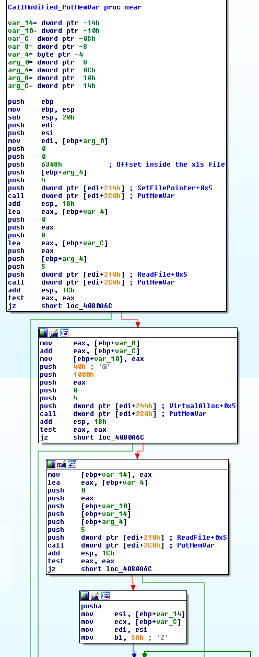Select the mov [ebp+var_14], eax instruction
This screenshot has width=259, height=657.
[100, 475]
